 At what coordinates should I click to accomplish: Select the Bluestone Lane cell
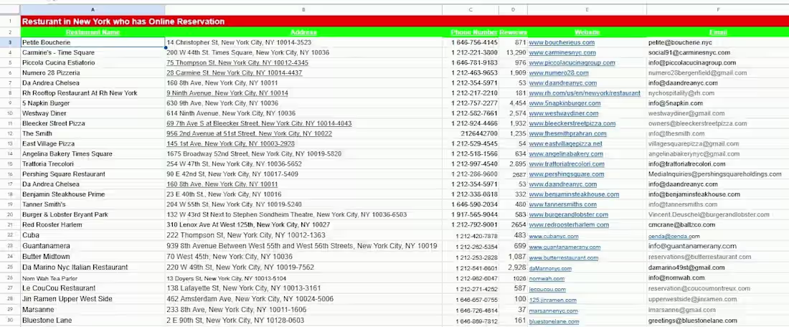93,321
